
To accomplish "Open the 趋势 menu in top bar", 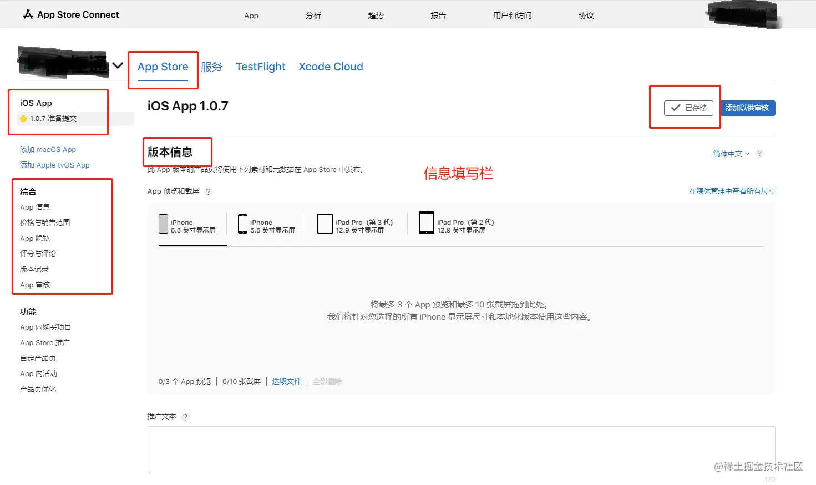I will [x=376, y=16].
